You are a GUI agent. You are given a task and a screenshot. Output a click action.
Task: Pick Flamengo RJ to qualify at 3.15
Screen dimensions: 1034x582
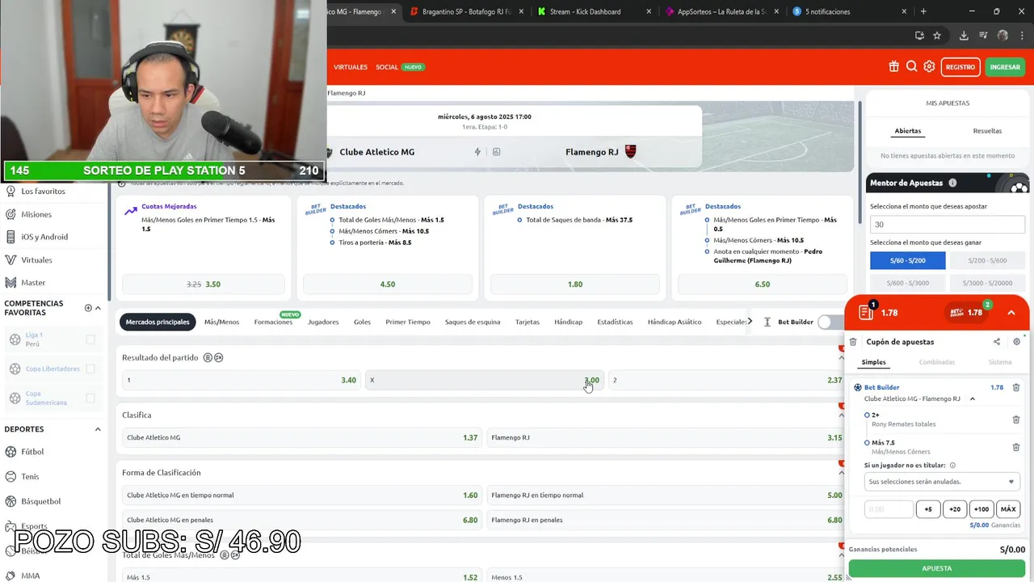[666, 437]
